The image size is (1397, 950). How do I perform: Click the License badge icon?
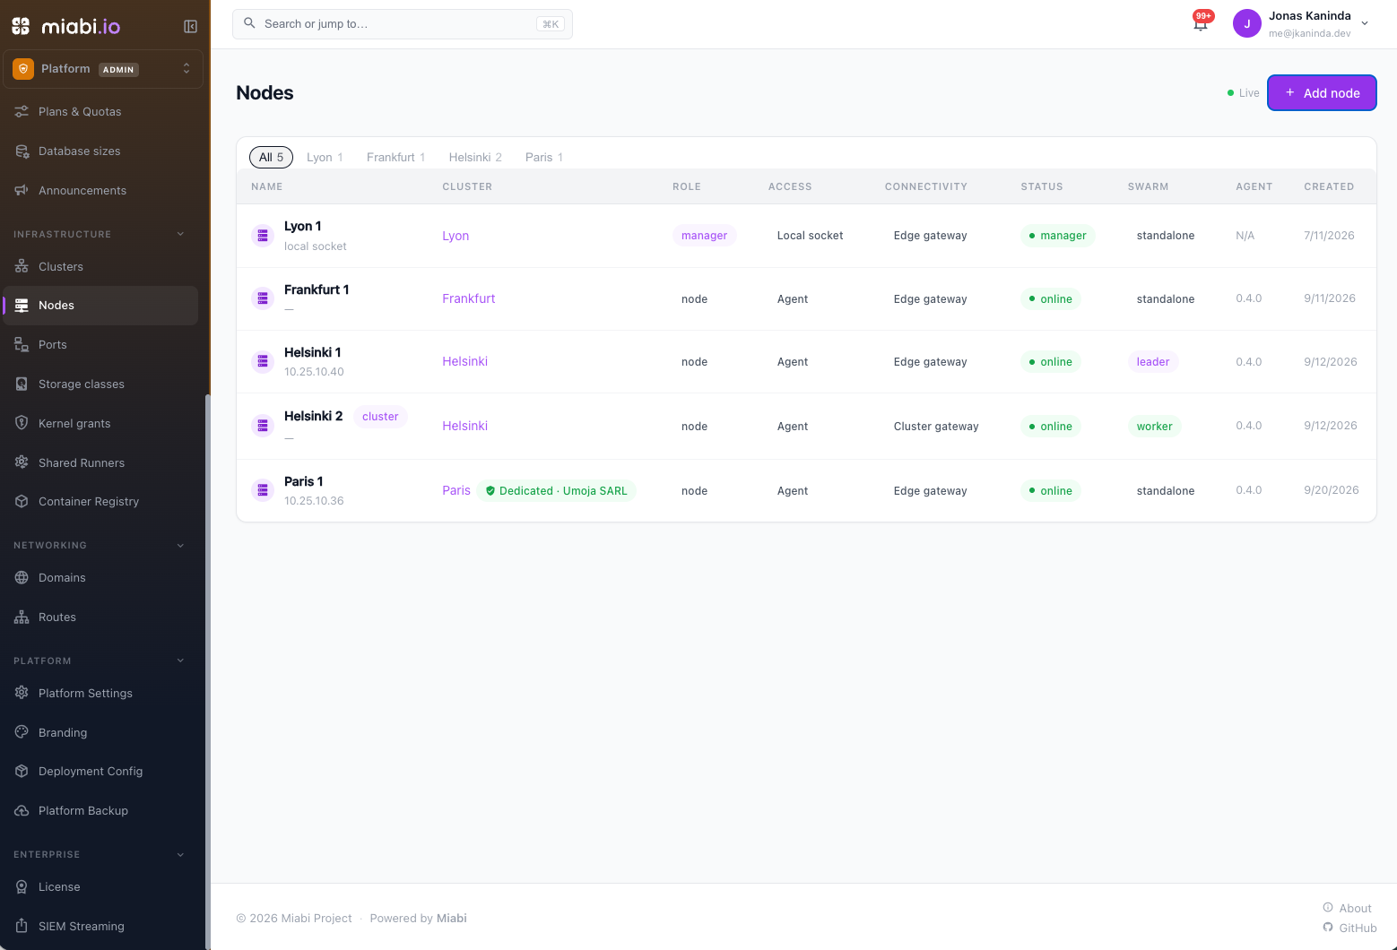22,886
